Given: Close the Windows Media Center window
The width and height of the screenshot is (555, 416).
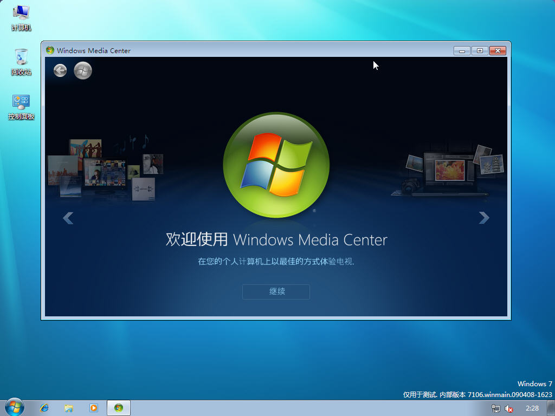Looking at the screenshot, I should (498, 51).
